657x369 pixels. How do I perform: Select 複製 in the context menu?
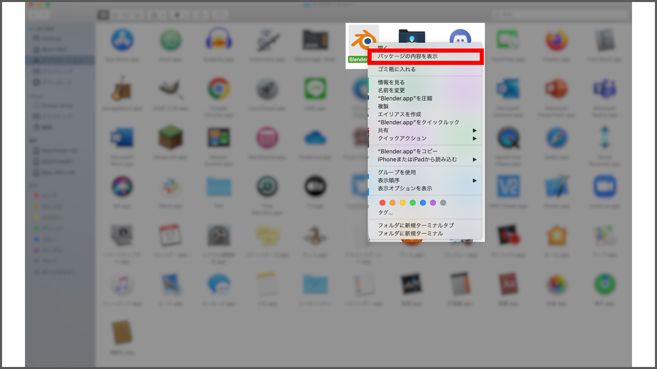(x=425, y=107)
